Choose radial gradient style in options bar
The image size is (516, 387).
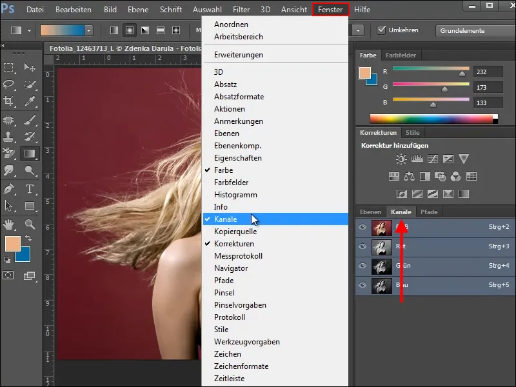point(130,30)
